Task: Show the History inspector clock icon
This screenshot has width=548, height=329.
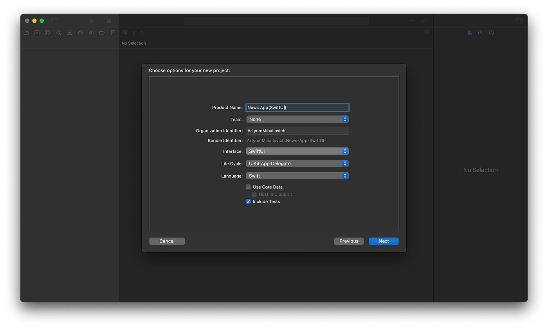Action: point(480,33)
